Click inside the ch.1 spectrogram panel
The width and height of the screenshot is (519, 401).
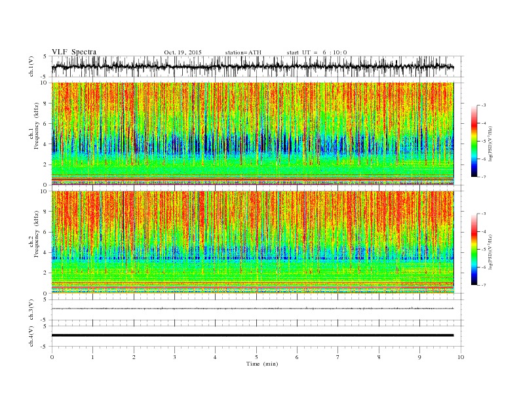click(x=252, y=134)
